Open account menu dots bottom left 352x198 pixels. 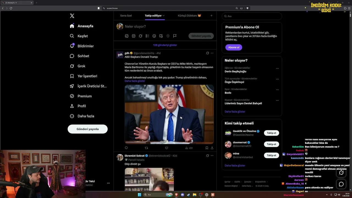(x=108, y=183)
